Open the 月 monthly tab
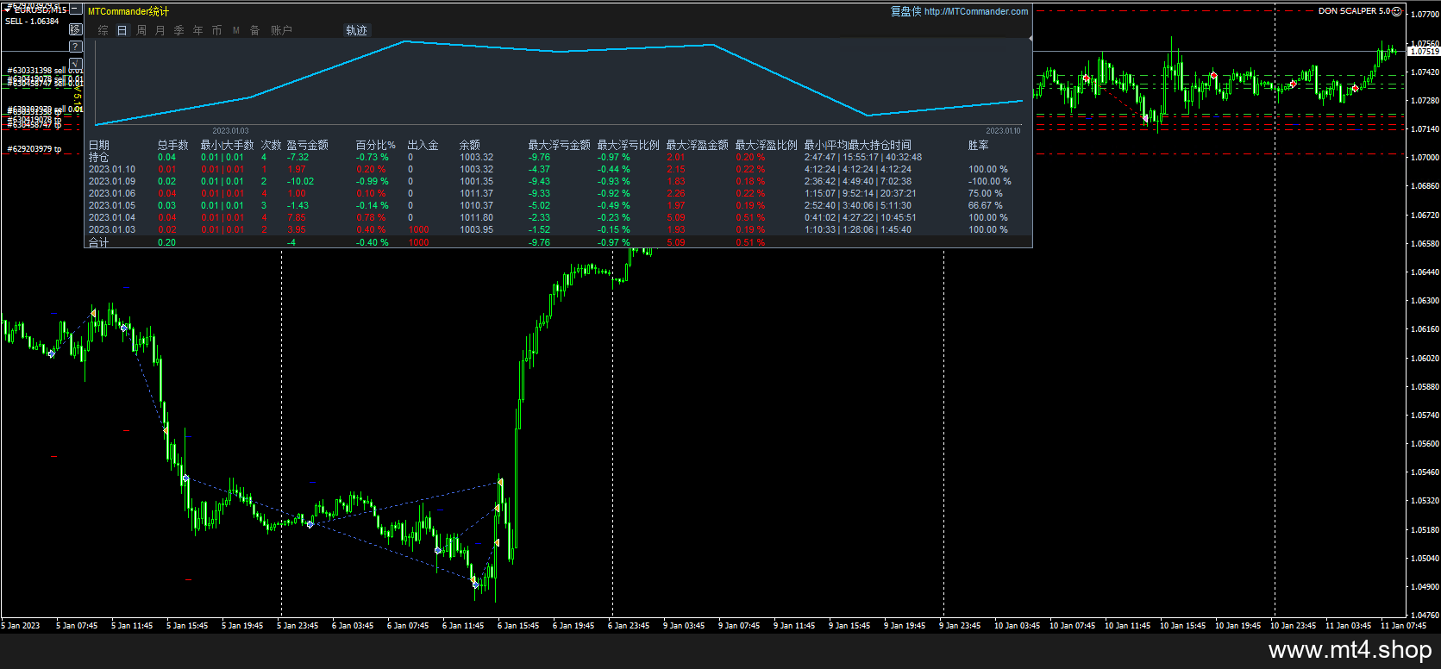This screenshot has width=1441, height=669. point(160,30)
